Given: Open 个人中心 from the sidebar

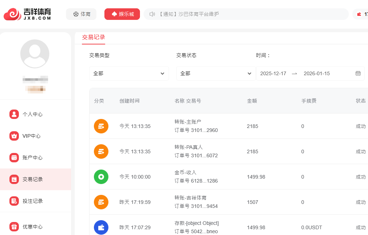Looking at the screenshot, I should point(33,114).
